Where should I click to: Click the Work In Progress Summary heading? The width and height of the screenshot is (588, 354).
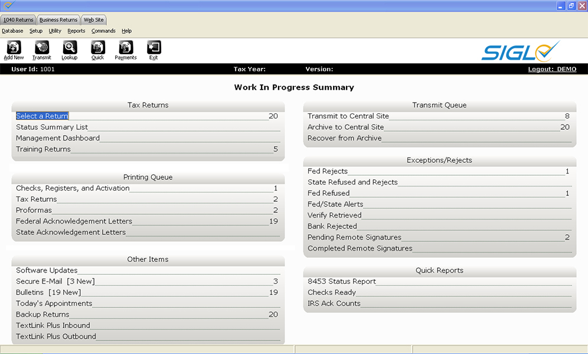tap(294, 87)
